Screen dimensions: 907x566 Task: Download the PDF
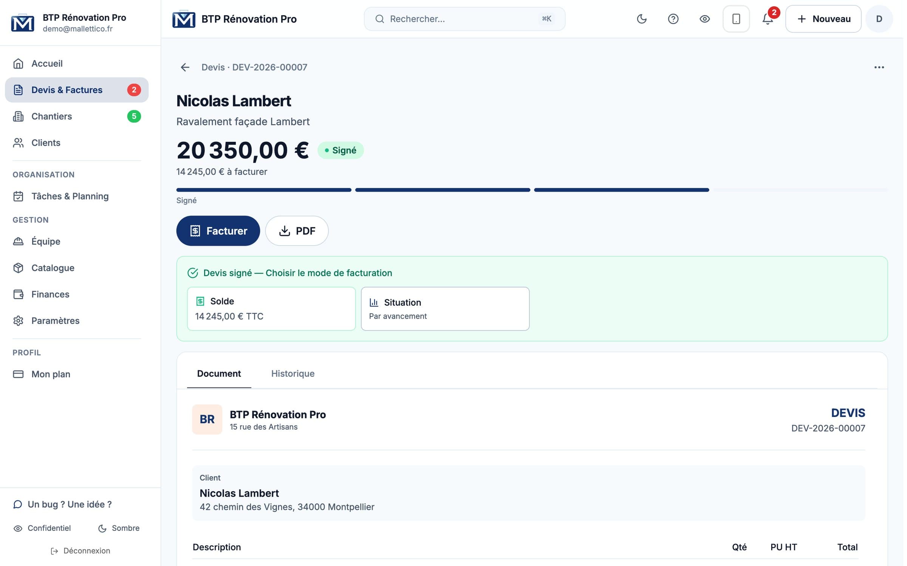click(297, 231)
